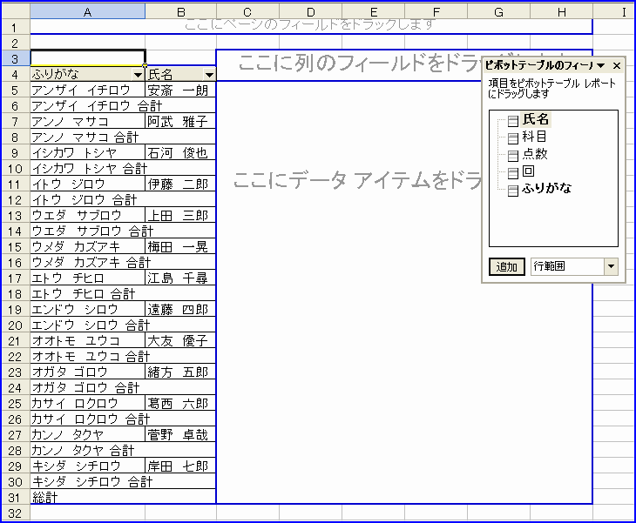Viewport: 636px width, 523px height.
Task: Select ふりがな in the field list
Action: point(547,188)
